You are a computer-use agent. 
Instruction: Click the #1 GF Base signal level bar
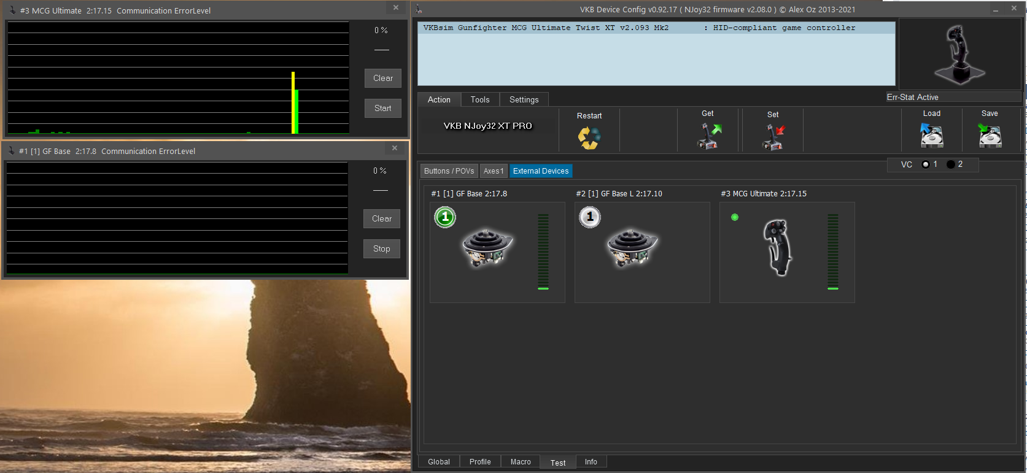pos(543,252)
